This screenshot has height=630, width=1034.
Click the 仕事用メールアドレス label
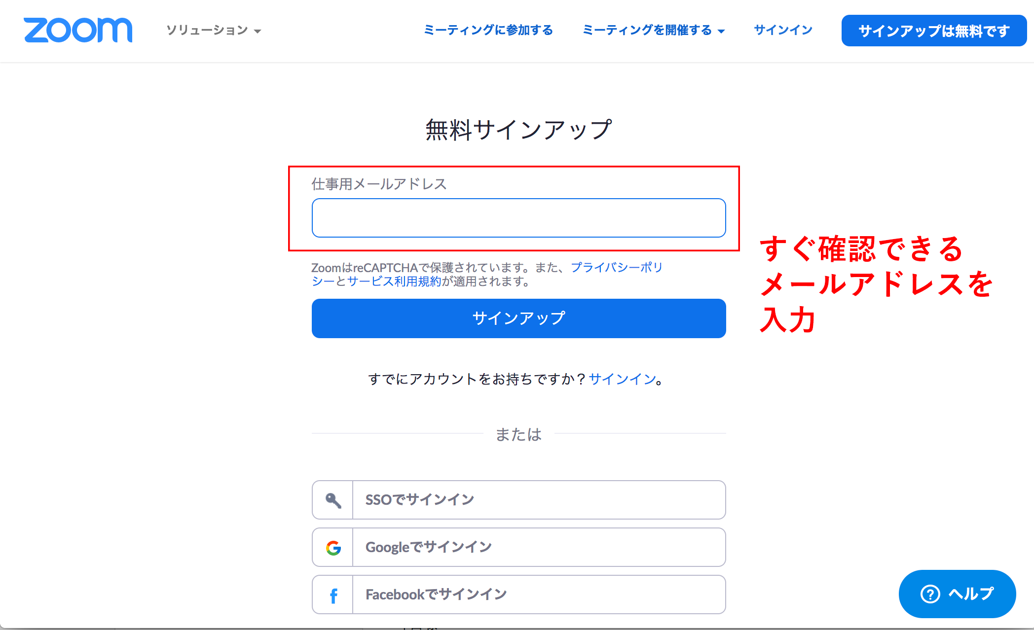(x=379, y=184)
